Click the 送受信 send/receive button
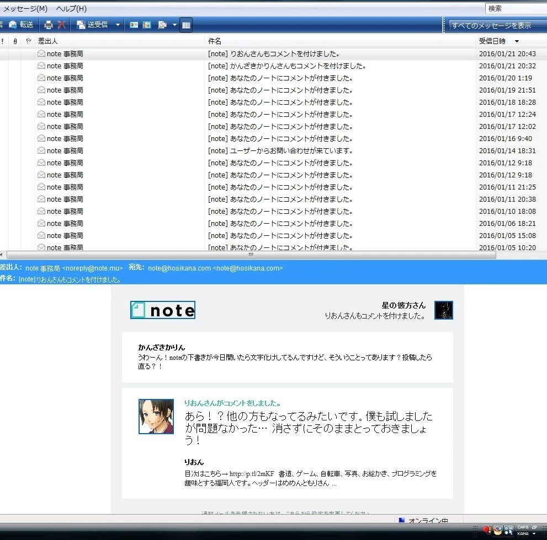 [x=92, y=25]
